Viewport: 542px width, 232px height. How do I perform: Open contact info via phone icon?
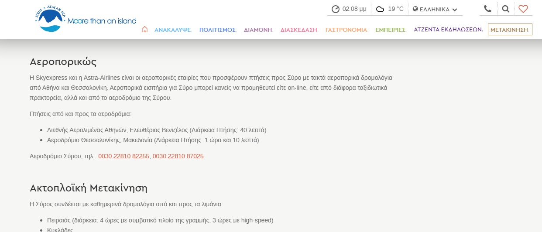click(487, 9)
